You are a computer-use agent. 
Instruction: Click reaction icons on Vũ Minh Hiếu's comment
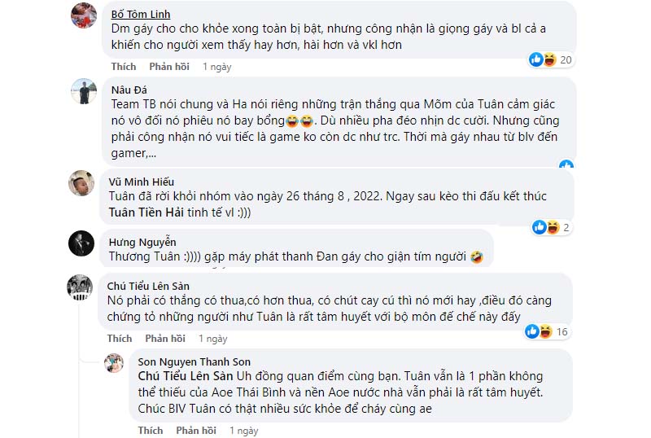pyautogui.click(x=545, y=227)
